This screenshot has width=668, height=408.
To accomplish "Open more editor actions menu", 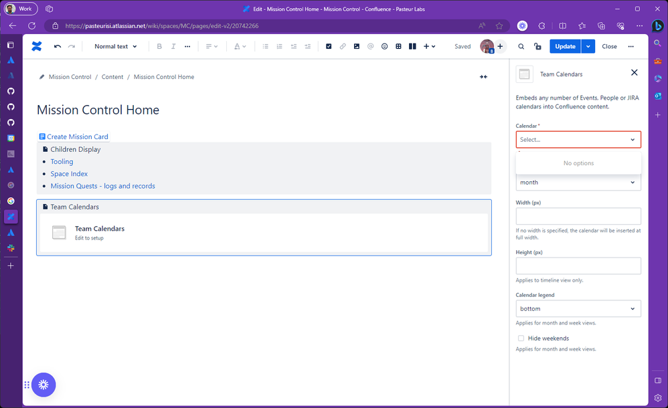I will coord(631,46).
